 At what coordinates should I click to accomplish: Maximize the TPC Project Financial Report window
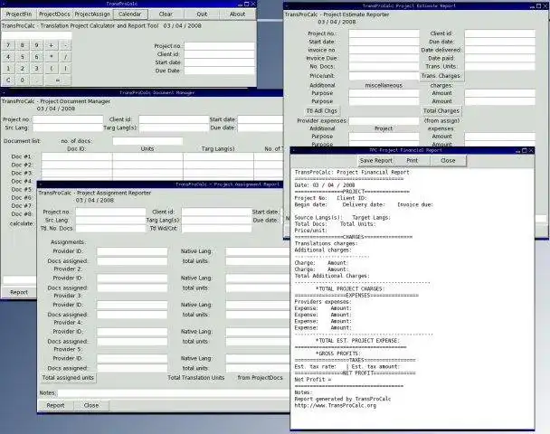point(525,150)
